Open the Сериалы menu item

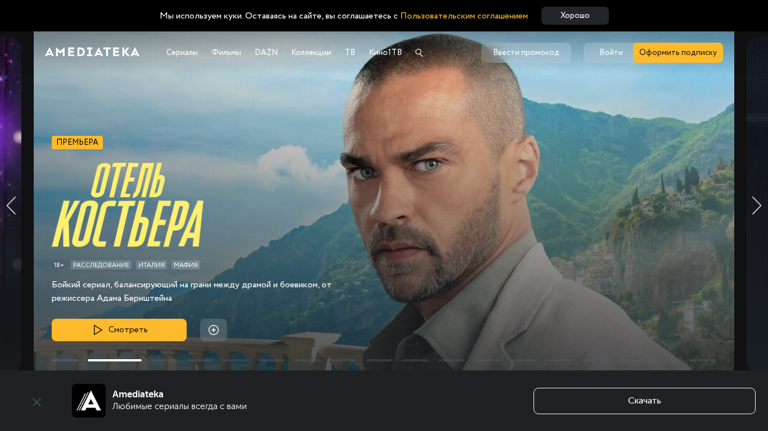coord(182,53)
